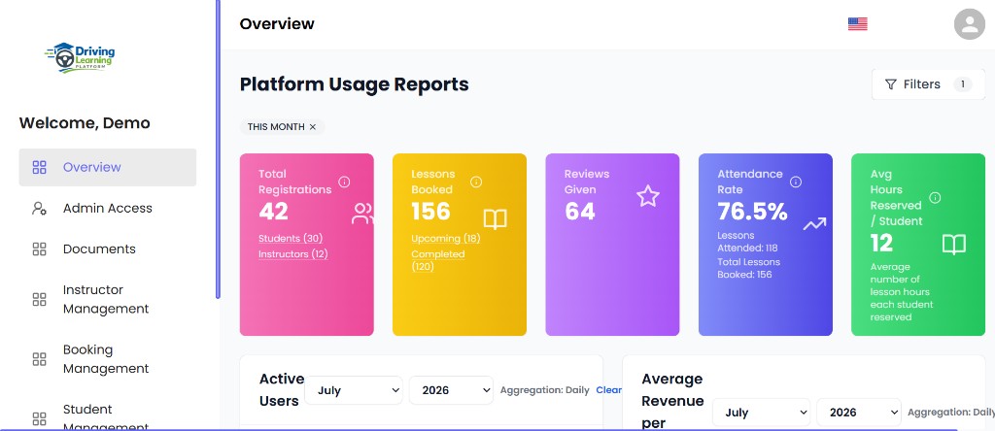Click the US flag language selector
995x431 pixels.
857,24
